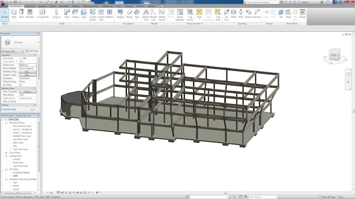
Task: Open the Model Text tool
Action: (x=146, y=15)
